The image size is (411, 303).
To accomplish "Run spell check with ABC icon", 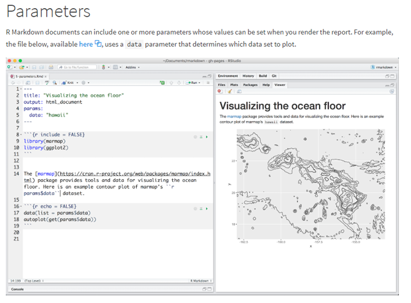I will [47, 83].
